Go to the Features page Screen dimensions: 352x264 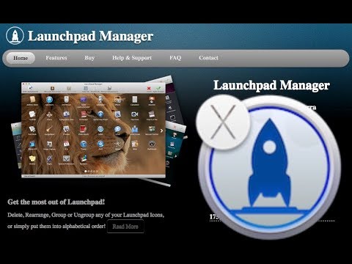point(56,58)
